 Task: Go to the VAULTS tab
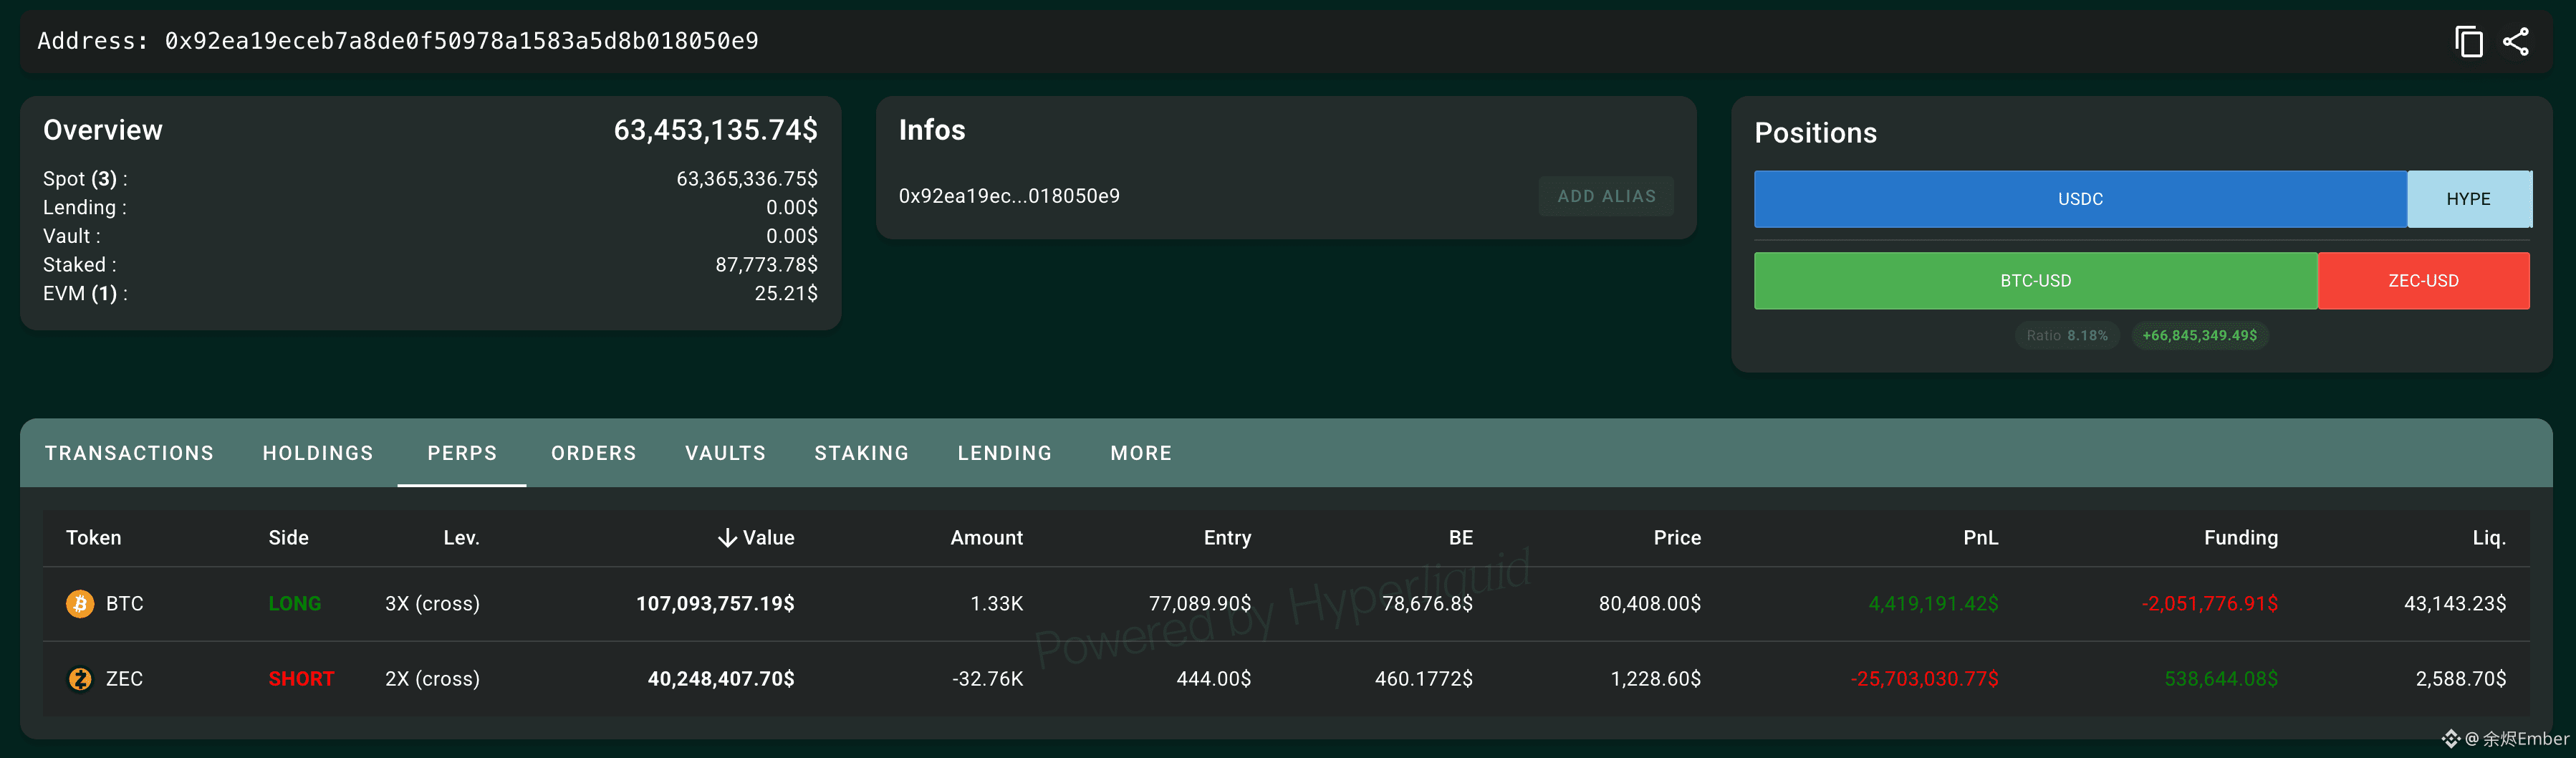click(x=725, y=453)
